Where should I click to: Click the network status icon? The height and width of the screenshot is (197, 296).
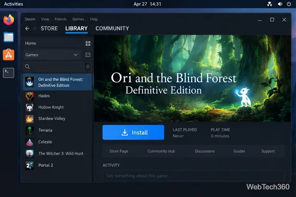point(270,4)
